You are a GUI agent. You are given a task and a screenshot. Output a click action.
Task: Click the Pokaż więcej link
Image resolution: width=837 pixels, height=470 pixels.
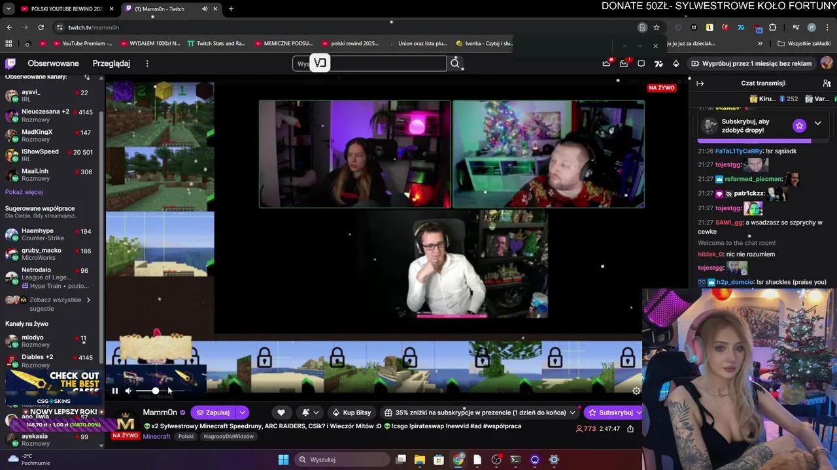pos(24,193)
